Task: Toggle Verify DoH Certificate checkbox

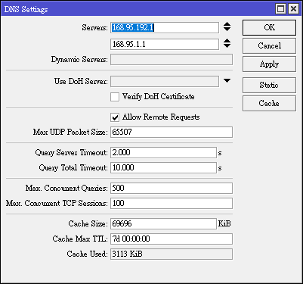Action: (x=115, y=97)
